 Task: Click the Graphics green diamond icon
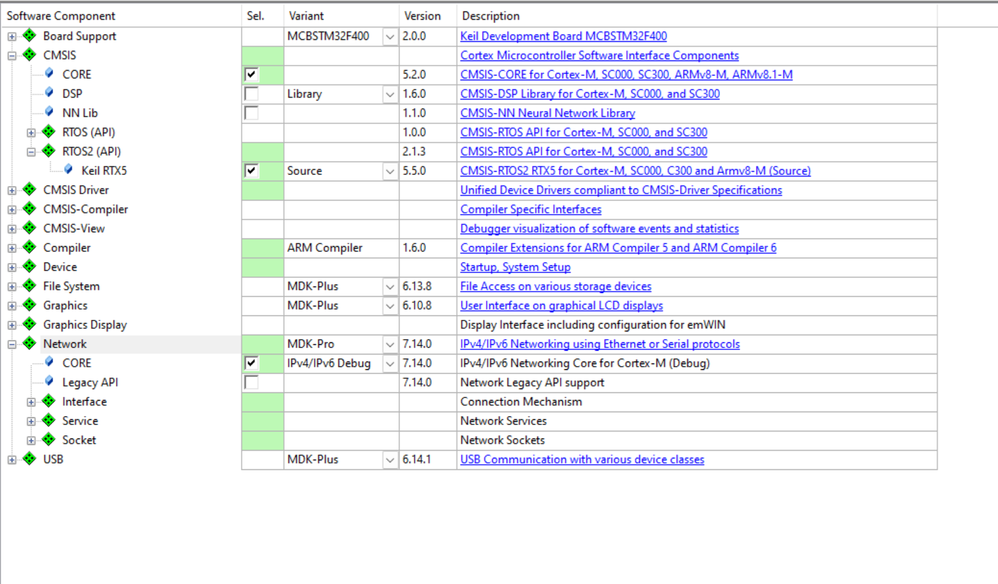pyautogui.click(x=29, y=305)
